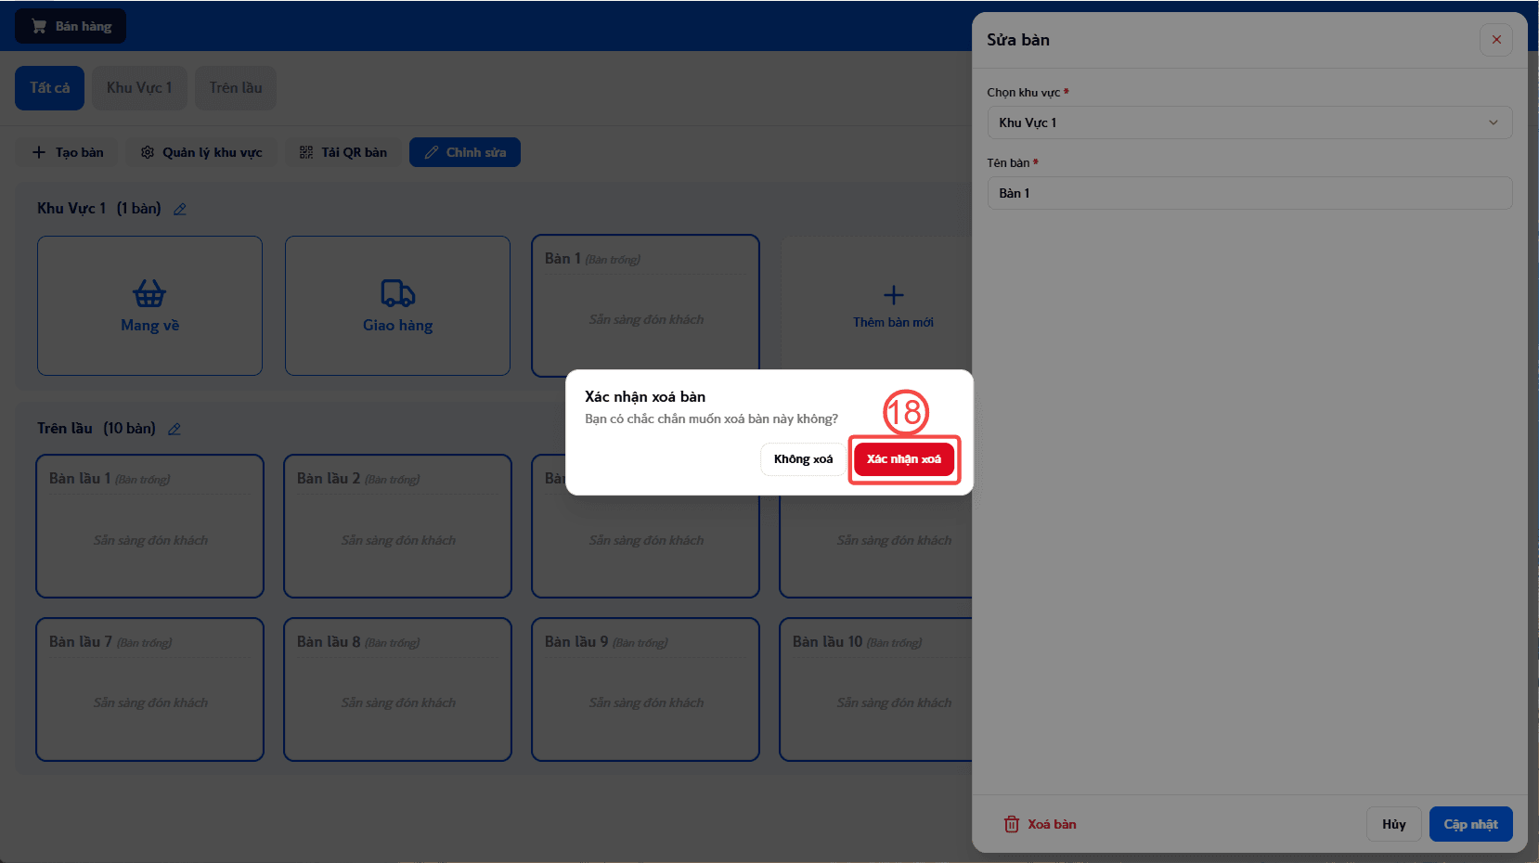Click the Tạo bàn plus button

pos(68,152)
